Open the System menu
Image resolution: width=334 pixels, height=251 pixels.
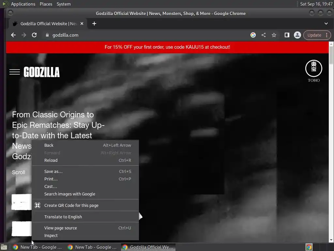(64, 4)
